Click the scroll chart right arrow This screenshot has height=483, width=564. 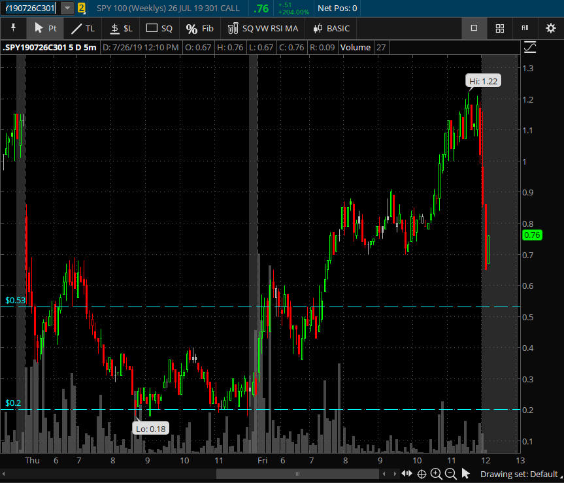(395, 474)
